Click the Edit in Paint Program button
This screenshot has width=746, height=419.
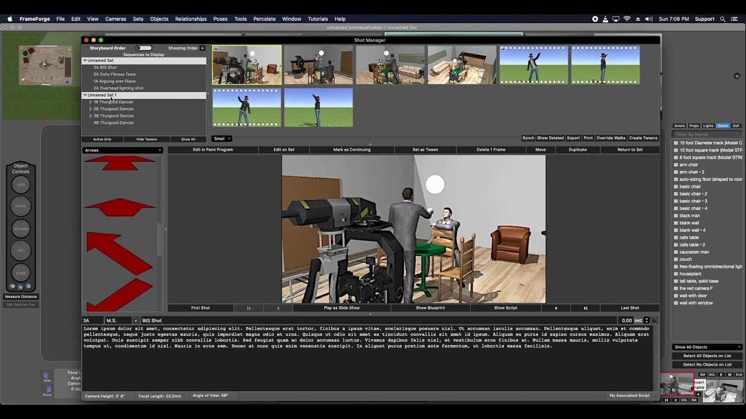click(x=213, y=150)
